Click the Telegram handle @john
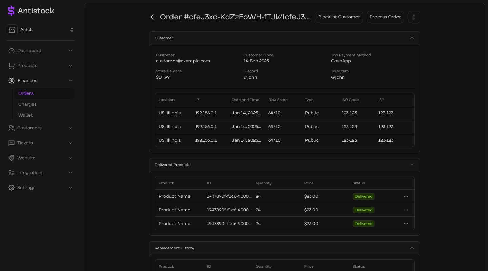 tap(338, 77)
